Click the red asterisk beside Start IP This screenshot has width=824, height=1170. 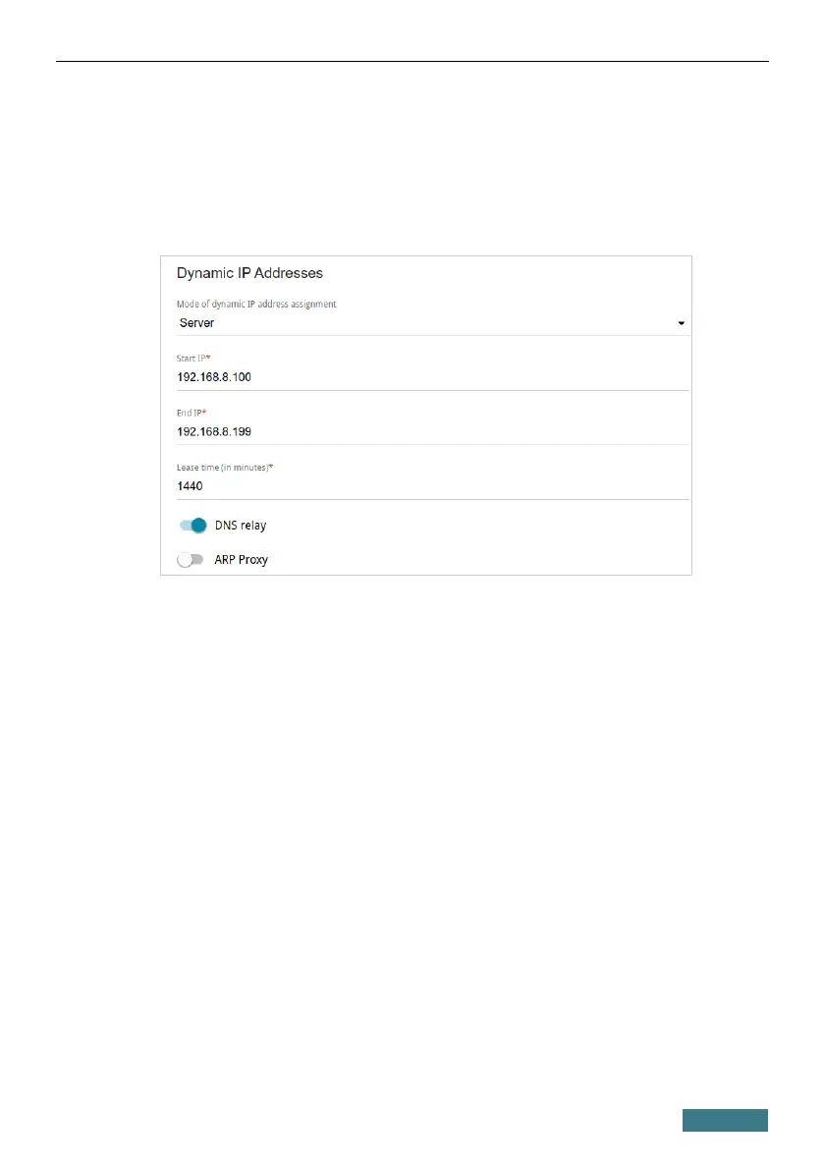pos(208,359)
